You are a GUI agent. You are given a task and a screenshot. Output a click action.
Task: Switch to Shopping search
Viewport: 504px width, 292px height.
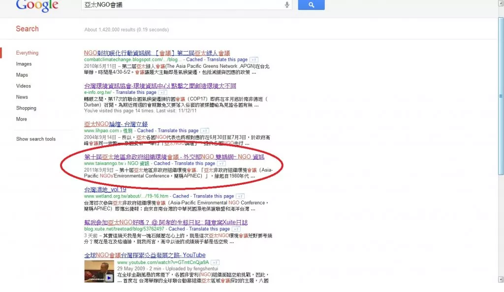coord(26,108)
